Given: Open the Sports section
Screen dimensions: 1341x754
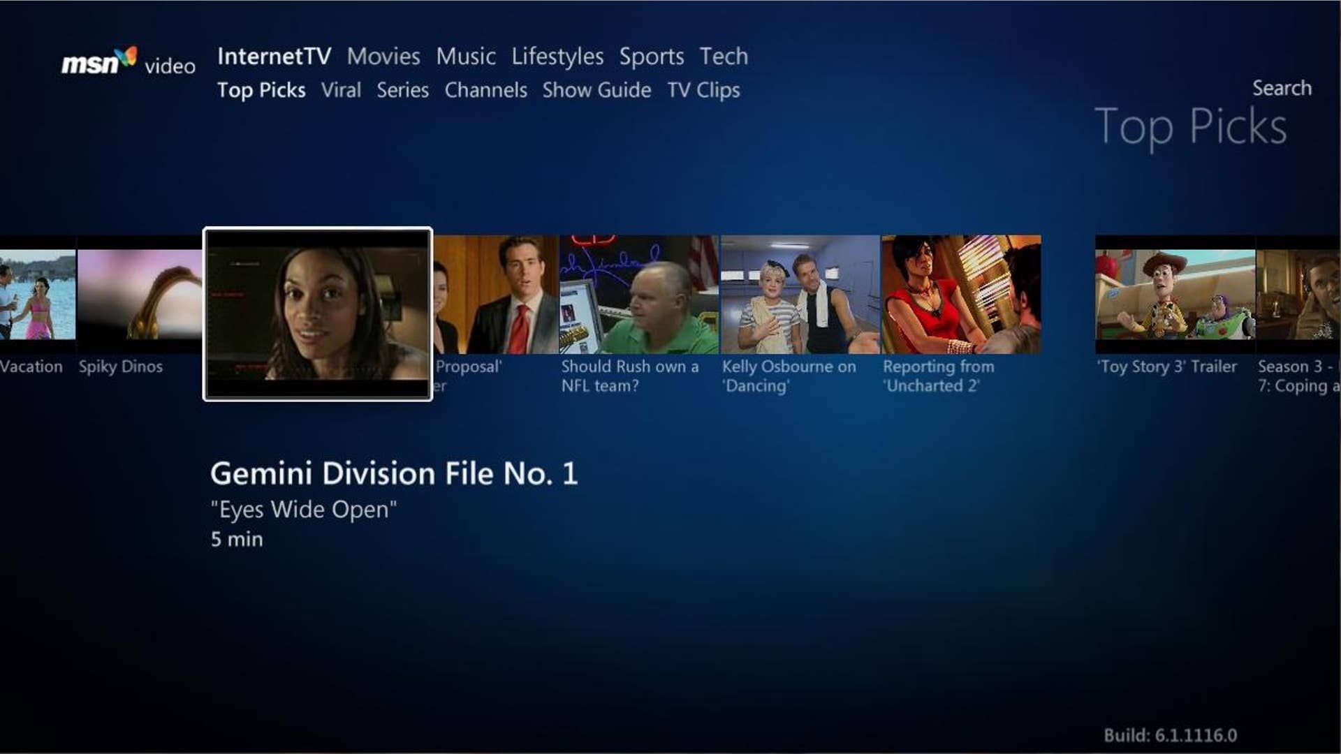Looking at the screenshot, I should 650,56.
